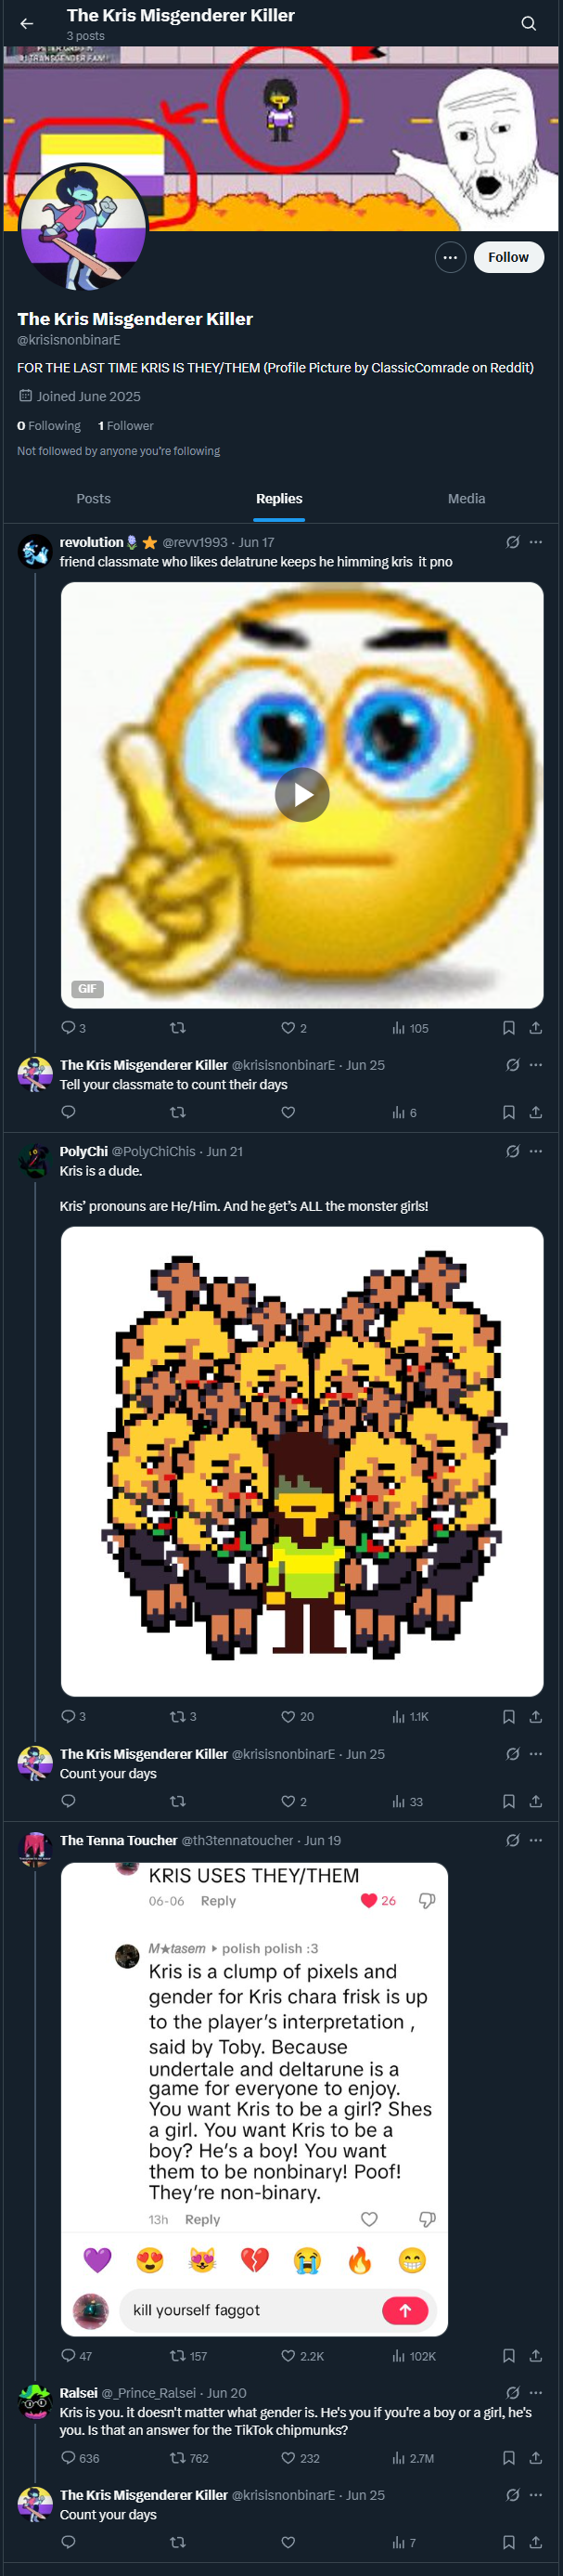
Task: Open Grok icon on revolution's post
Action: 513,542
